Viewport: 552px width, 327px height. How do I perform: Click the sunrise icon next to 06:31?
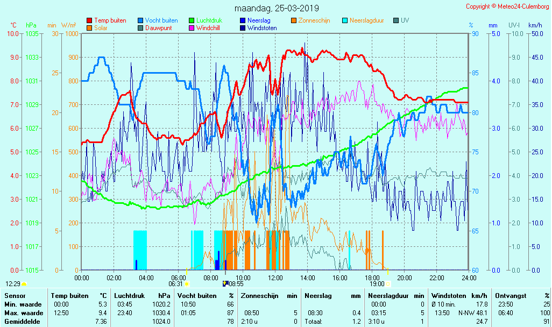point(187,283)
